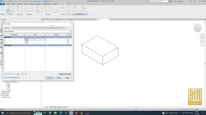Click the New Type icon beside Type name
Image resolution: width=206 pixels, height=115 pixels.
click(x=64, y=28)
